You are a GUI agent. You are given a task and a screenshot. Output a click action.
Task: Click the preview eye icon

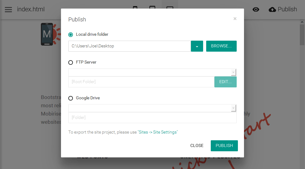256,9
